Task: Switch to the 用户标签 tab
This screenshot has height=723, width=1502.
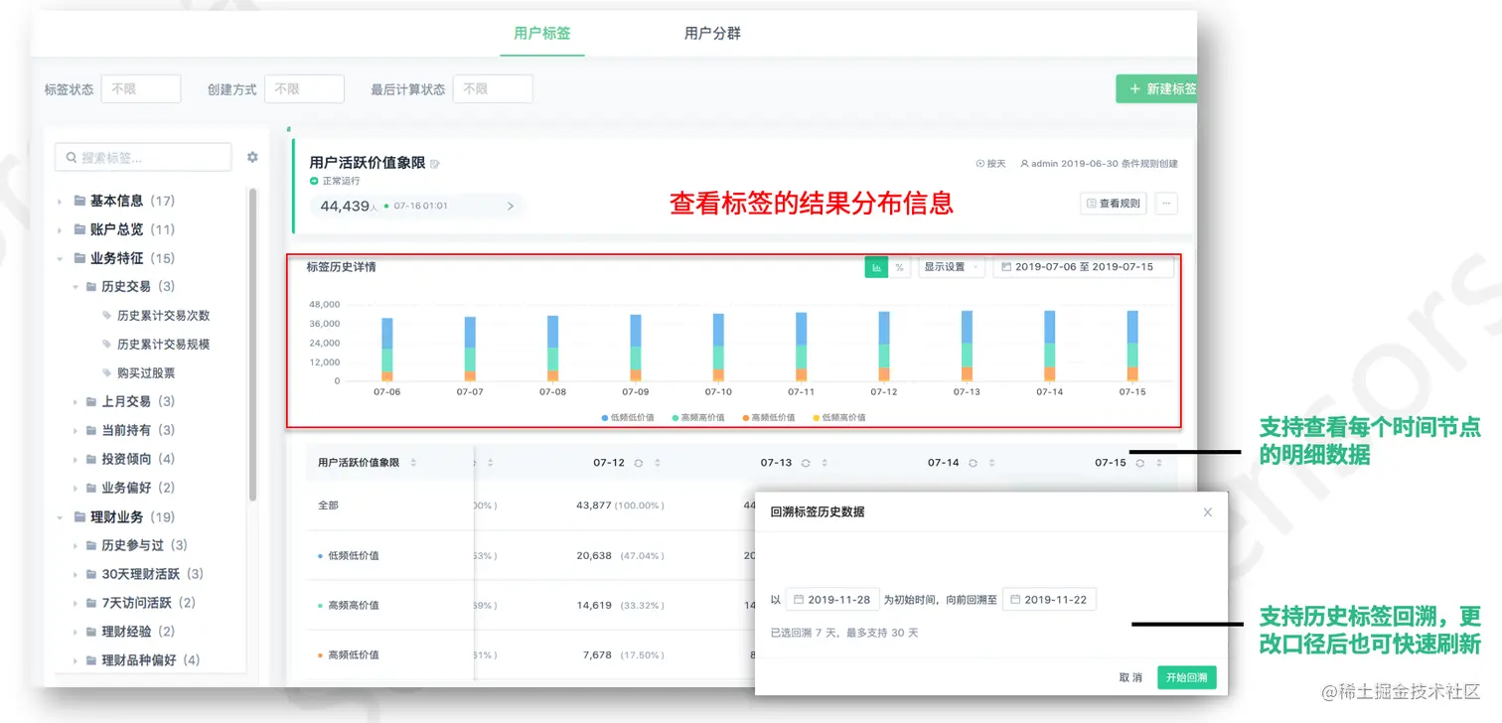Action: (542, 33)
